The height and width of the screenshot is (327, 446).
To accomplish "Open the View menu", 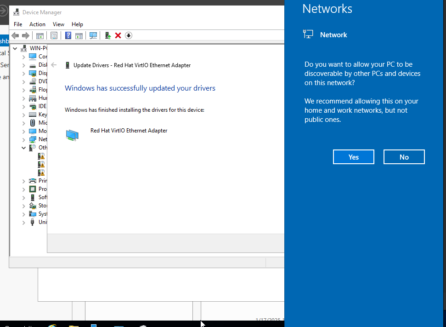I will tap(58, 24).
